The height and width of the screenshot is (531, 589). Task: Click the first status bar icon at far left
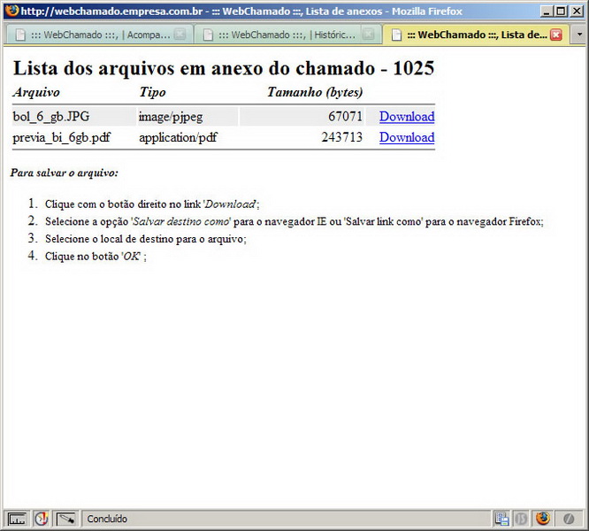click(17, 519)
